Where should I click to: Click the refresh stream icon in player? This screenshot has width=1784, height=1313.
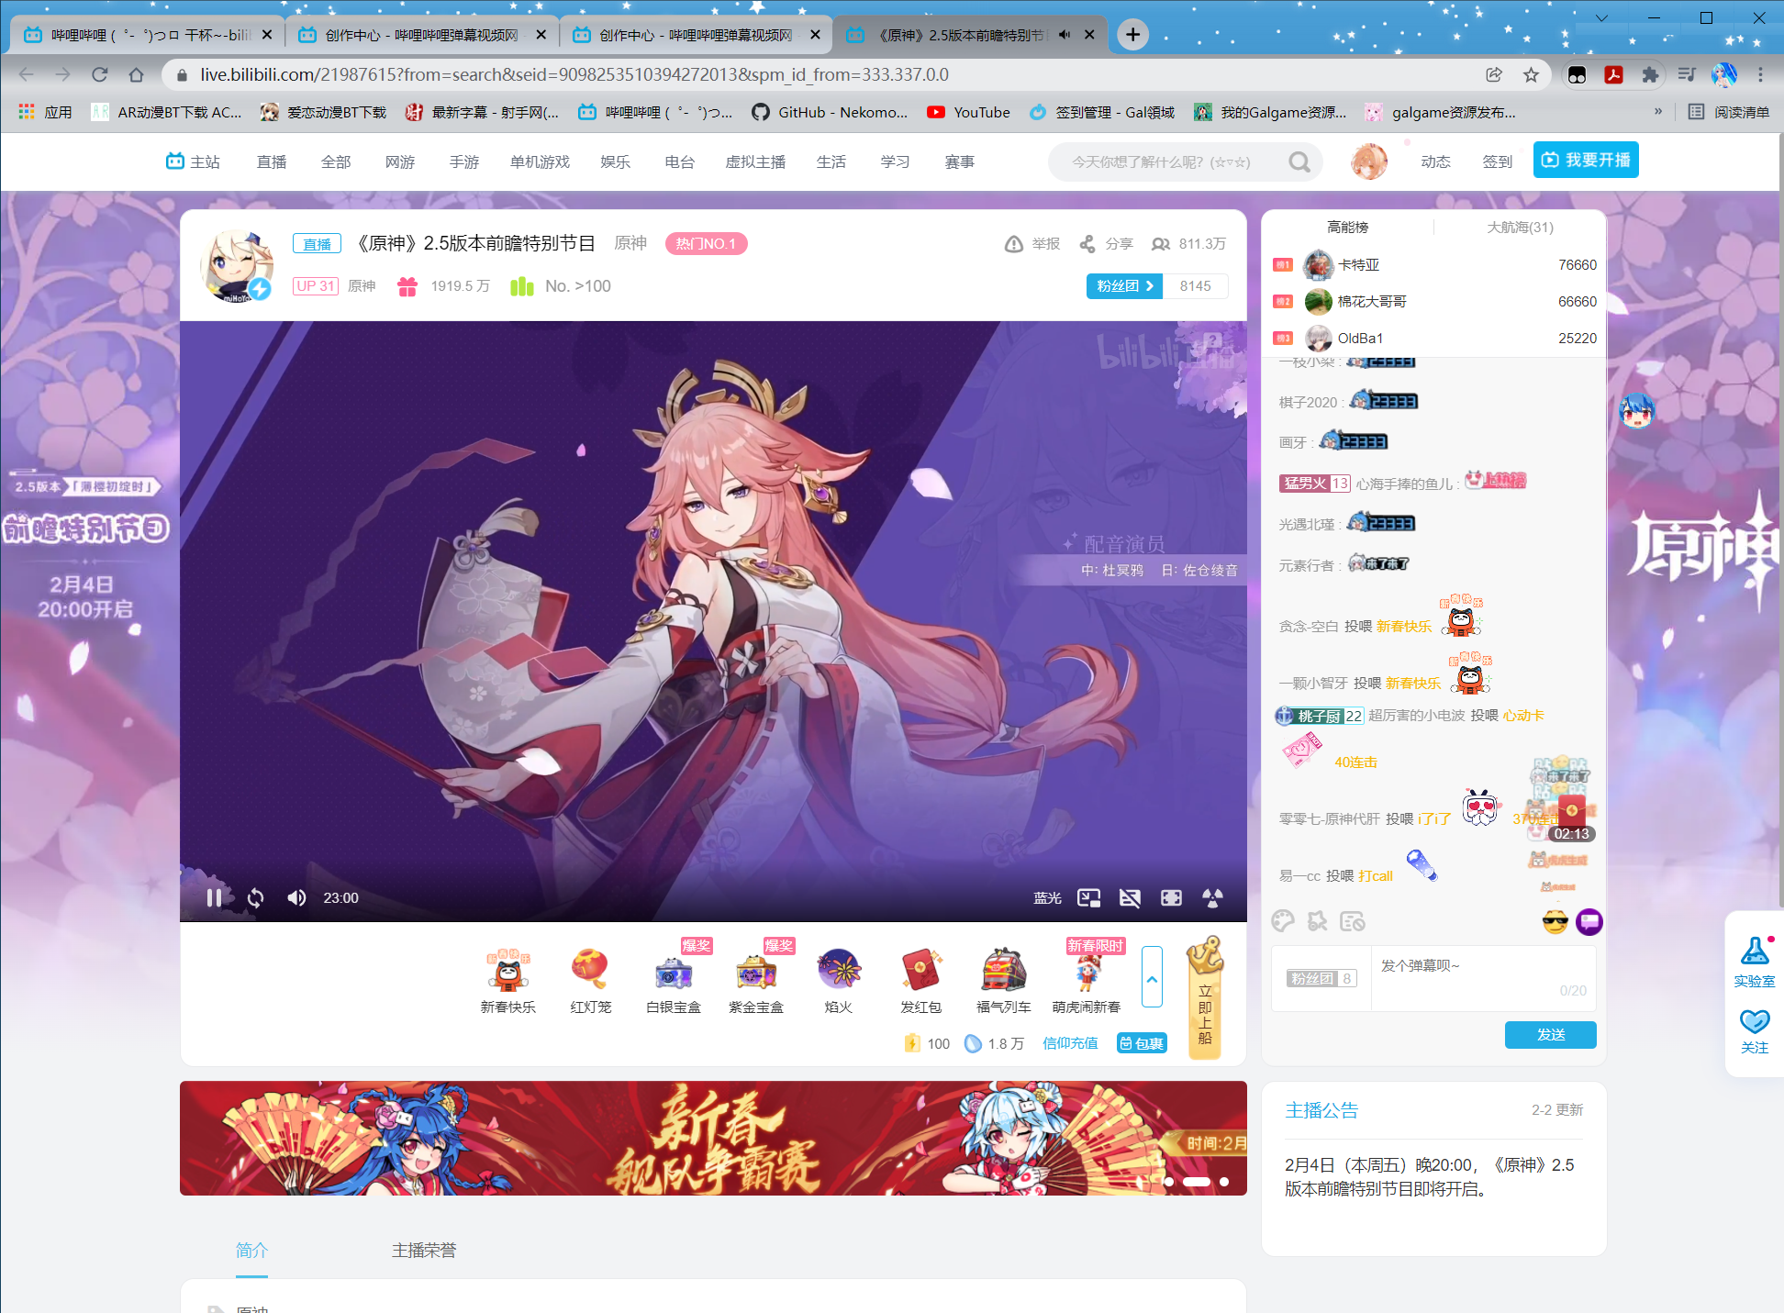click(x=255, y=897)
